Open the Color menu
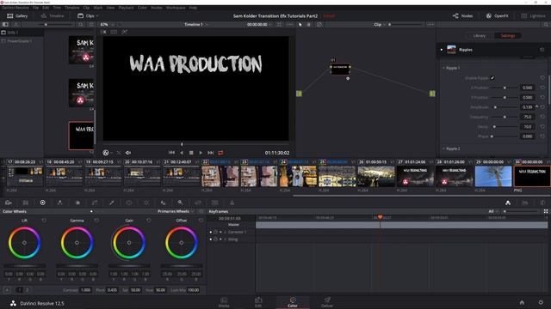 (x=142, y=8)
